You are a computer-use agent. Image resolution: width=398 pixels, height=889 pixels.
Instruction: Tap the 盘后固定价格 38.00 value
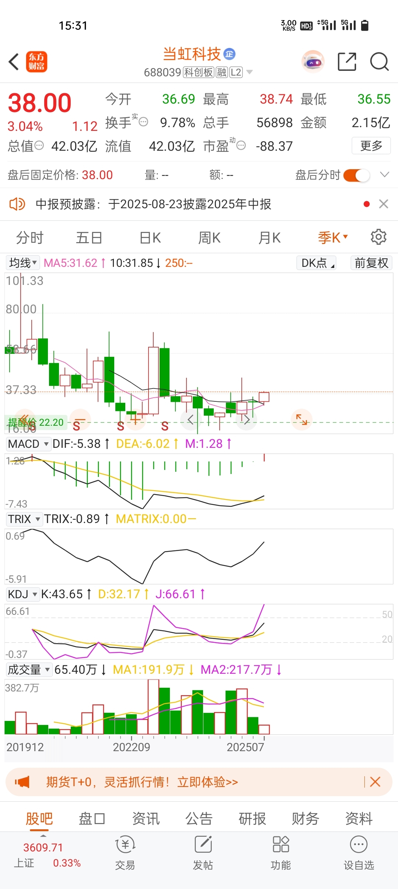coord(97,175)
